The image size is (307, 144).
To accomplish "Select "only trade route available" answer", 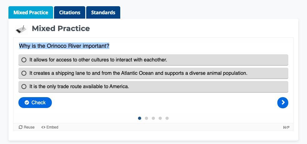I will pyautogui.click(x=24, y=87).
